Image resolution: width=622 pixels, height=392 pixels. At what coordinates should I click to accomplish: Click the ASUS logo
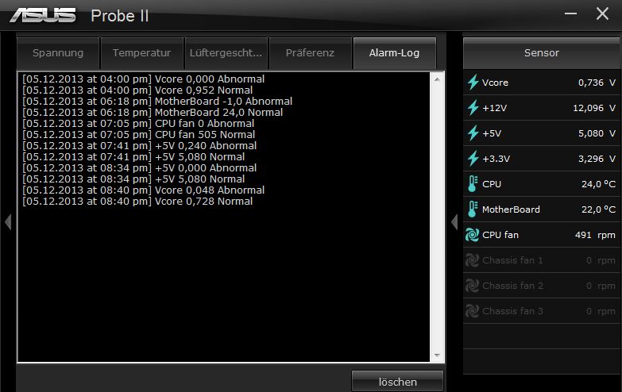43,15
